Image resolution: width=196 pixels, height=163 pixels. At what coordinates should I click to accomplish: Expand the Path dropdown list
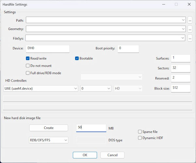[183, 20]
